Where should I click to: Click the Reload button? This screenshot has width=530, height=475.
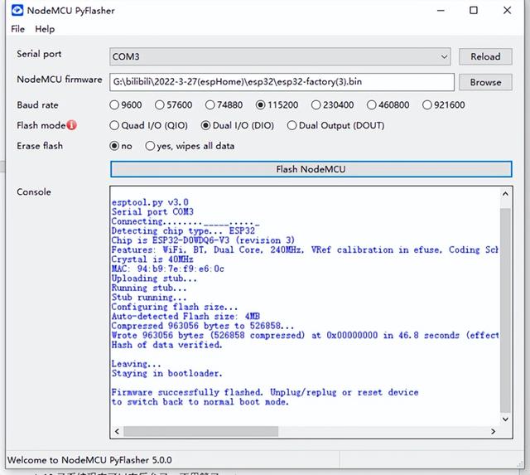[x=485, y=56]
